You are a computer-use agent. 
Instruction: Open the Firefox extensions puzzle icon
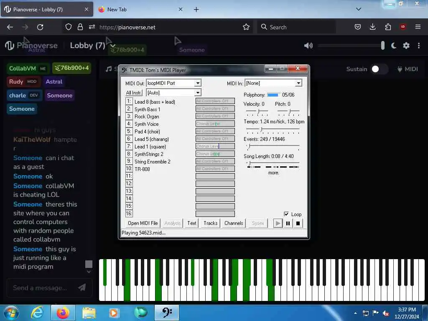tap(388, 27)
